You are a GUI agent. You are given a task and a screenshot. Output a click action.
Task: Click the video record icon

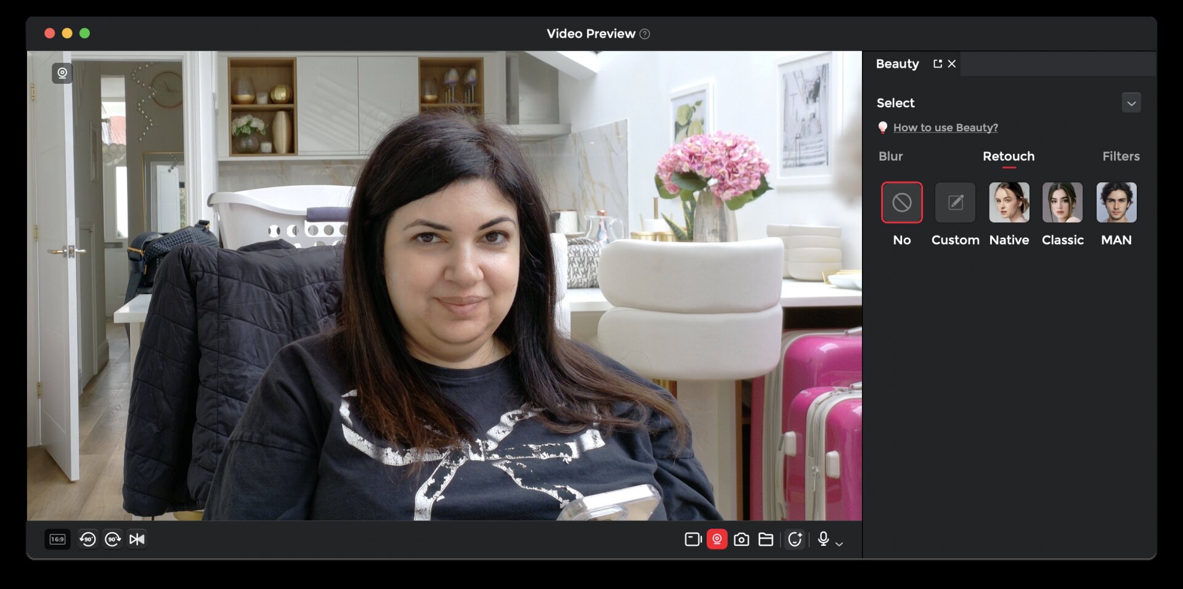coord(693,540)
